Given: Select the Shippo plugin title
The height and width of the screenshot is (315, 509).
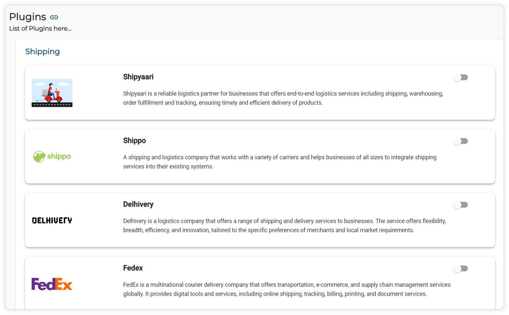Looking at the screenshot, I should pyautogui.click(x=134, y=141).
